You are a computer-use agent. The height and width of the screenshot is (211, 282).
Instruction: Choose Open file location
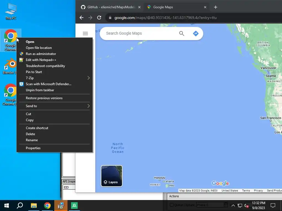(55, 48)
